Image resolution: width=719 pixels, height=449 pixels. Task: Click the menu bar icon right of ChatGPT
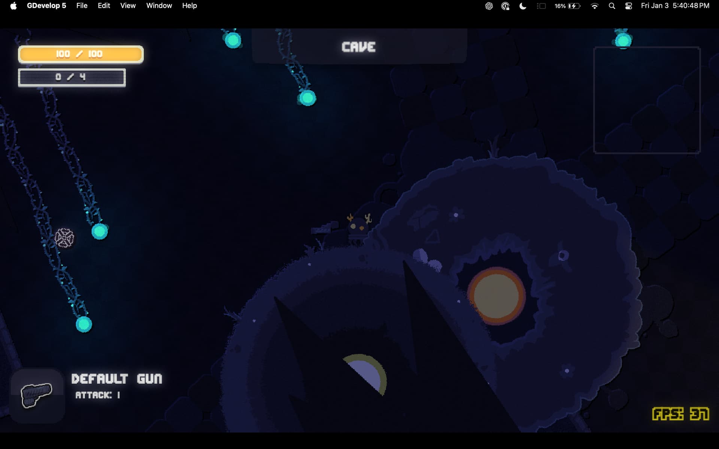(x=505, y=6)
